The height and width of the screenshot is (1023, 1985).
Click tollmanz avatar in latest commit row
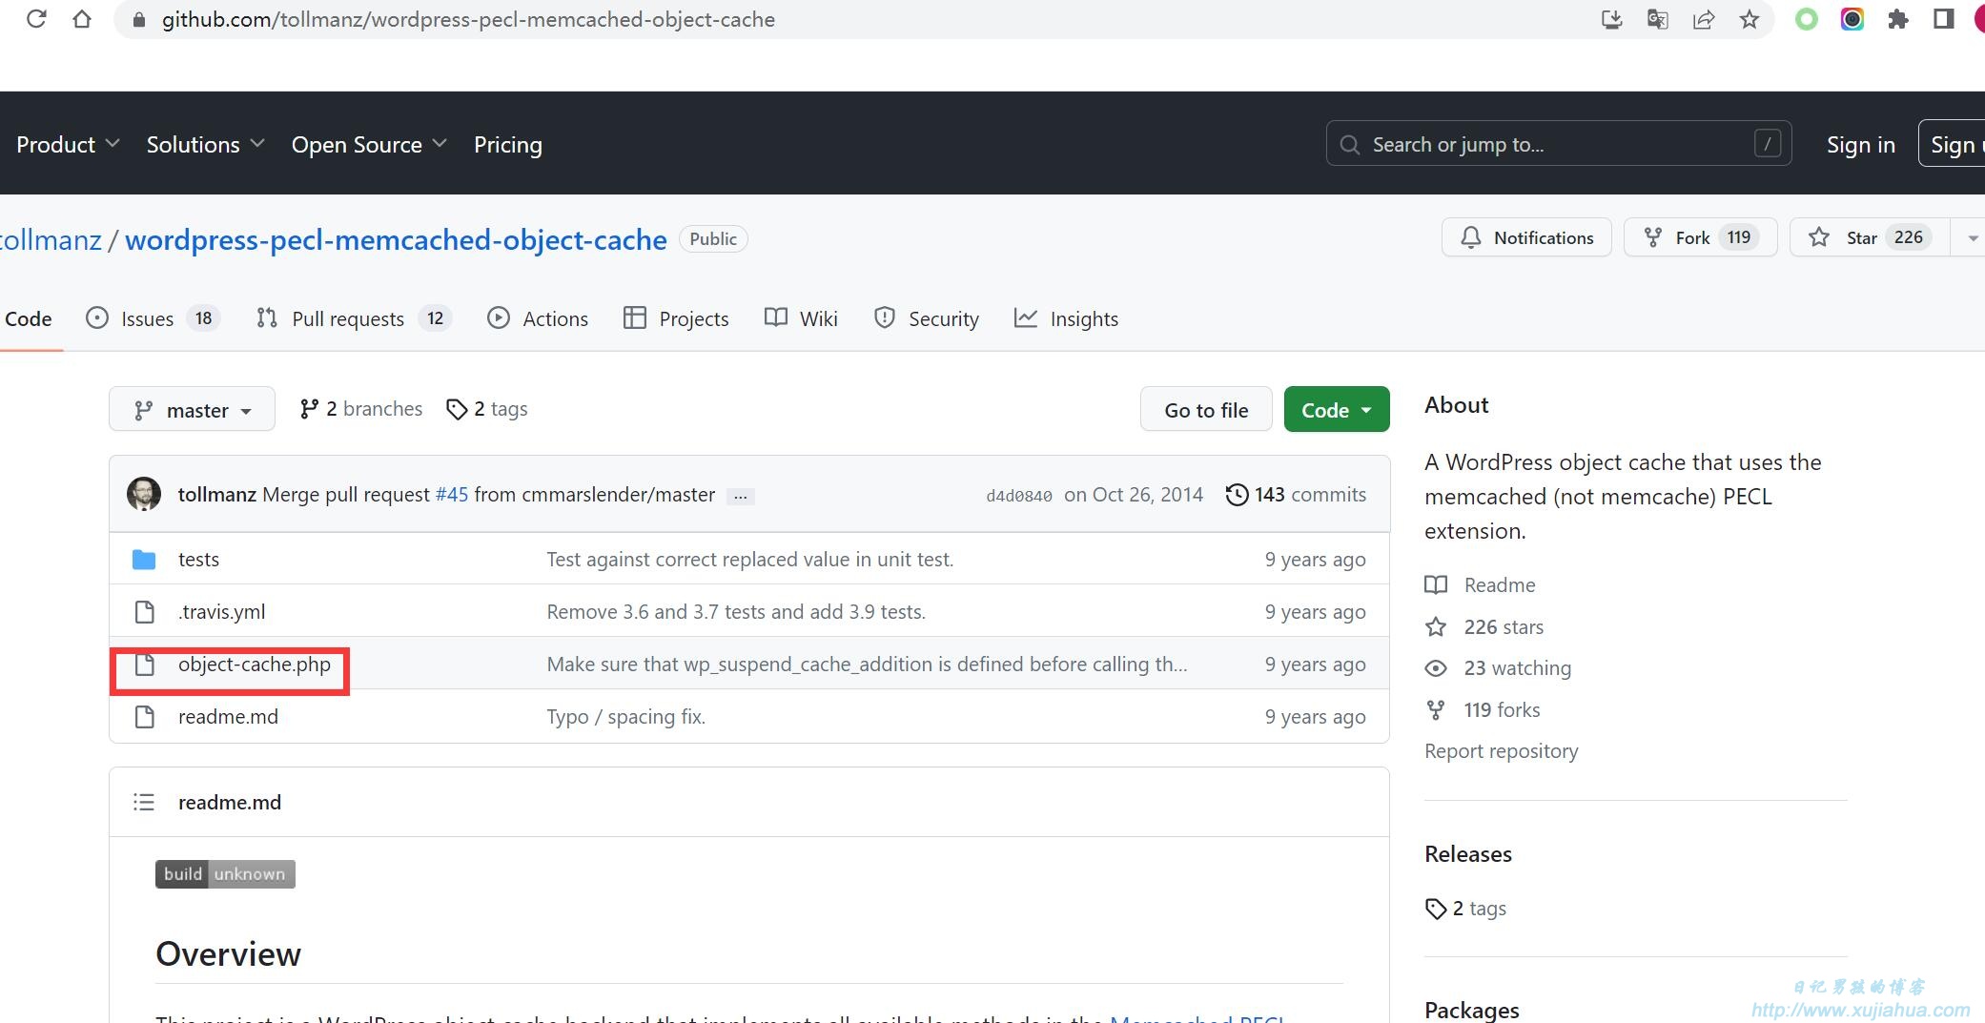click(x=144, y=494)
